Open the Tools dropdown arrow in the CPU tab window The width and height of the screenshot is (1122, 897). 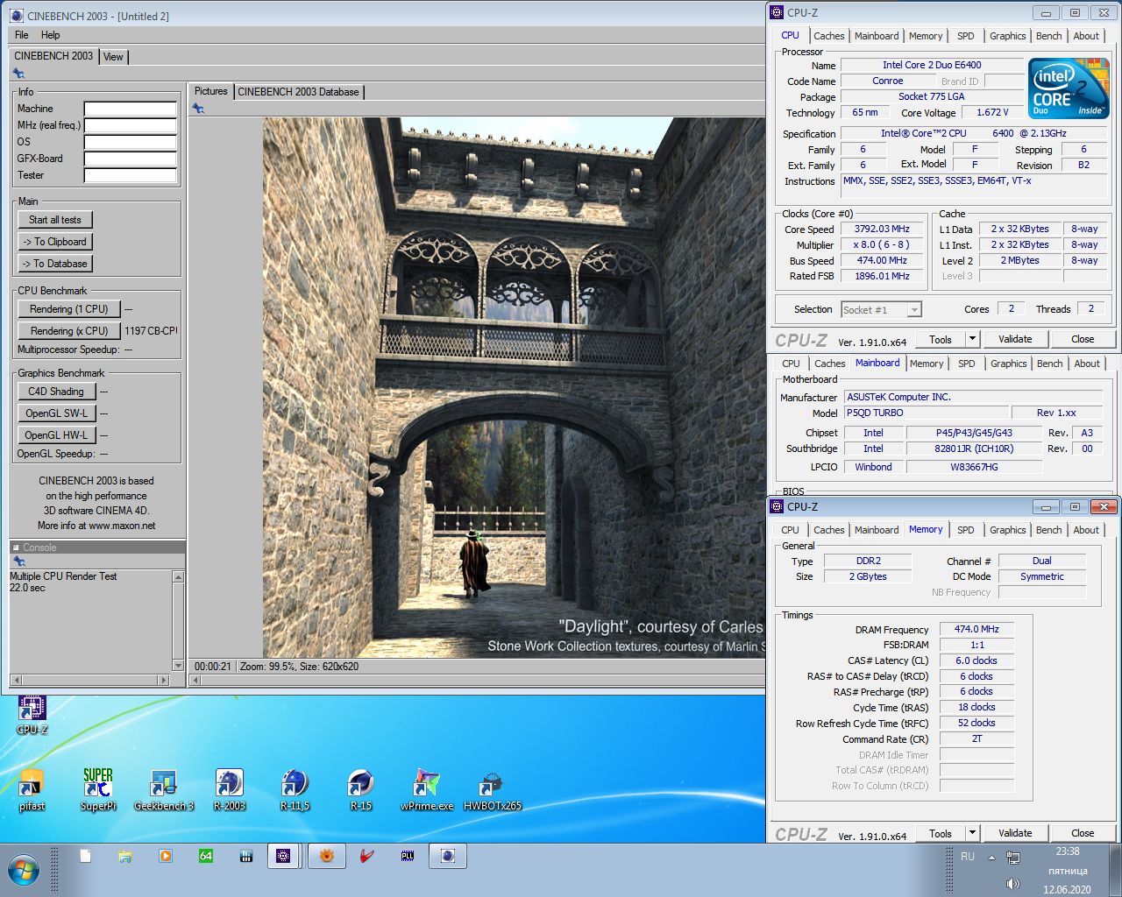[972, 339]
